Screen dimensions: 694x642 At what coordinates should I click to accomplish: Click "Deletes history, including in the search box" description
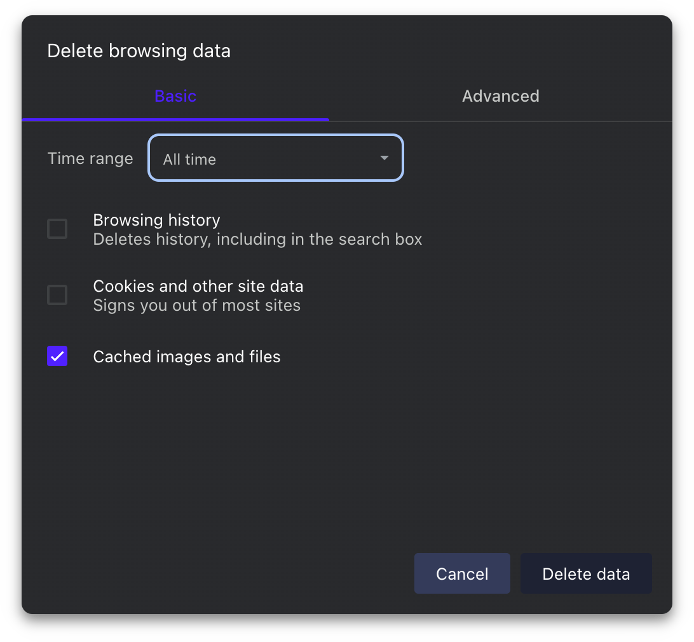257,240
